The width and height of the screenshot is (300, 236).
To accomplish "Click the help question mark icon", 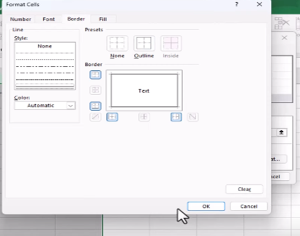I will [237, 4].
